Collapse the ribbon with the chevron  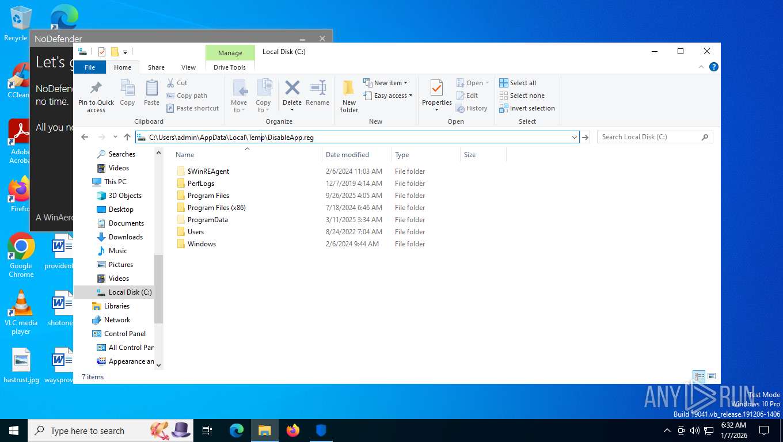coord(701,67)
